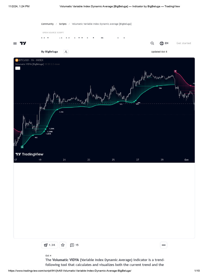Open the EN language selector
Image resolution: width=208 pixels, height=277 pixels.
click(164, 43)
